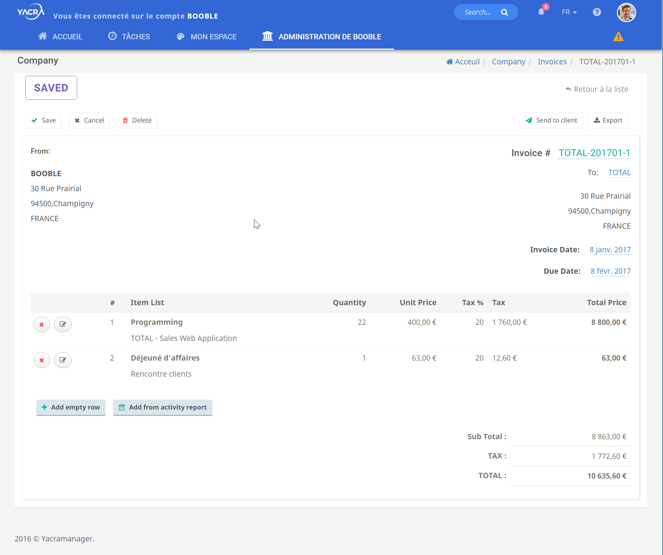Image resolution: width=663 pixels, height=555 pixels.
Task: Click the 12,60 € tax amount
Action: pyautogui.click(x=505, y=358)
